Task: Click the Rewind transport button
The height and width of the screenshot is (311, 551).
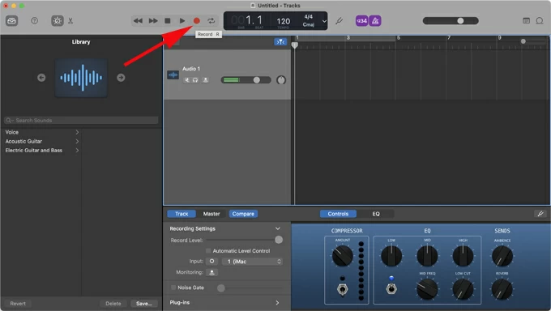Action: [138, 21]
